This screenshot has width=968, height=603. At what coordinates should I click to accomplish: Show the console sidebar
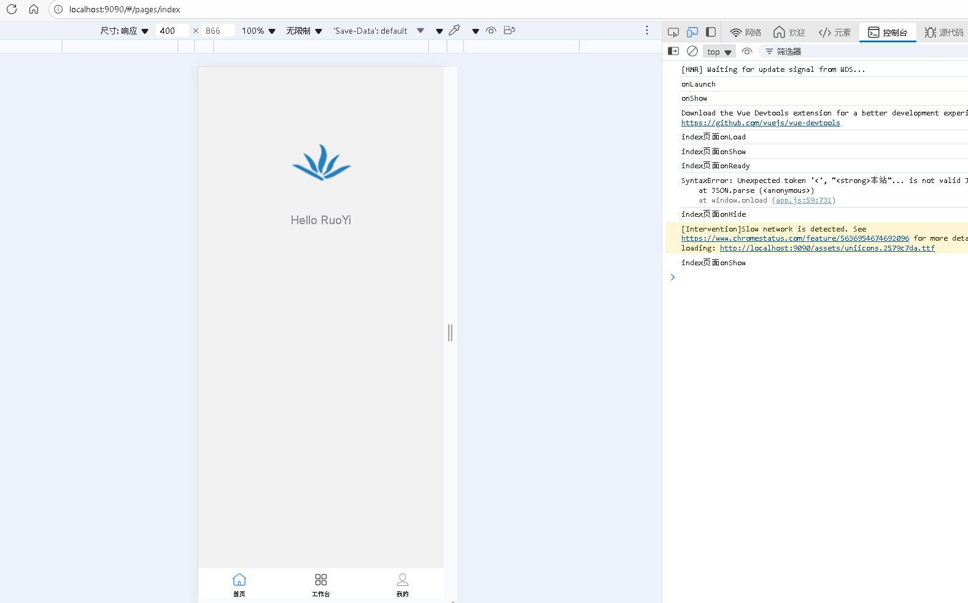pyautogui.click(x=673, y=52)
